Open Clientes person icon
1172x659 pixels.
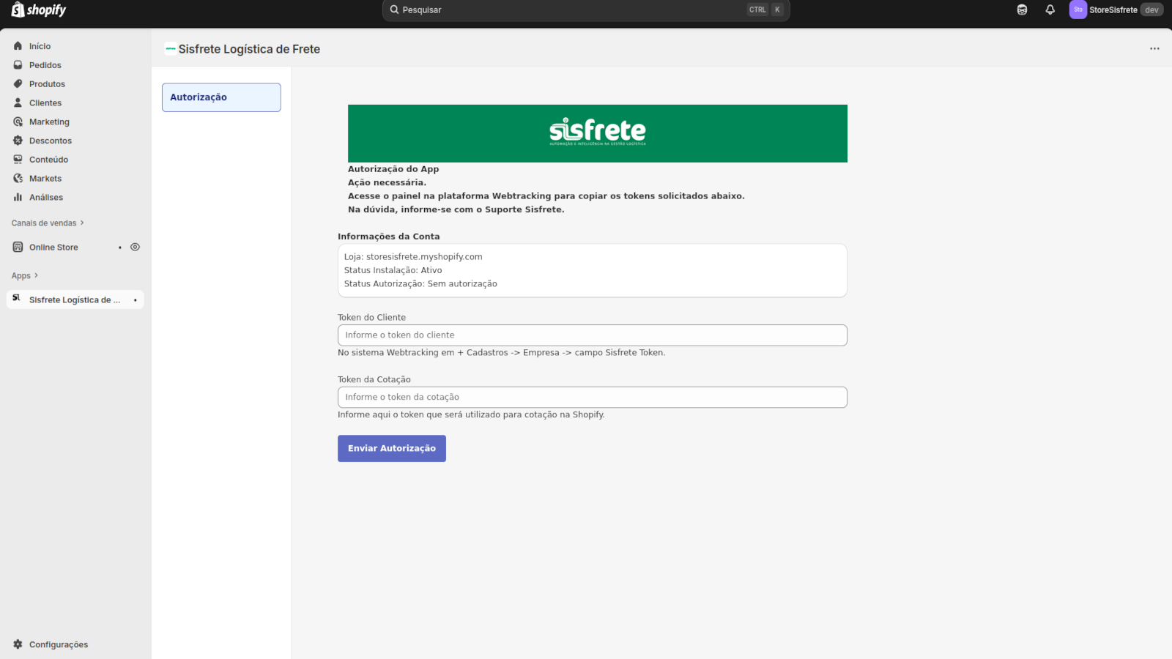(x=18, y=103)
